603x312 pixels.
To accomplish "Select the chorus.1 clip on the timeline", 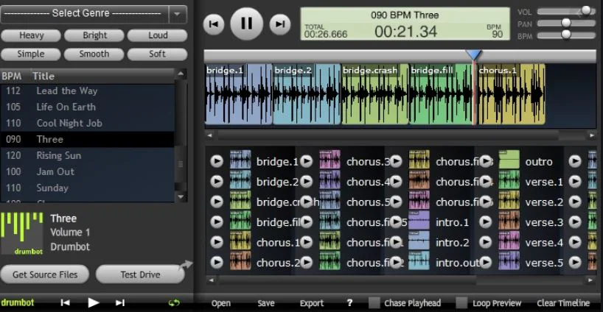I will click(x=511, y=94).
